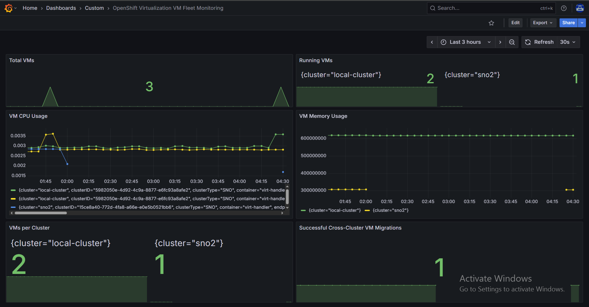Screen dimensions: 589x307
Task: Open the 30s refresh interval dropdown
Action: coord(568,42)
